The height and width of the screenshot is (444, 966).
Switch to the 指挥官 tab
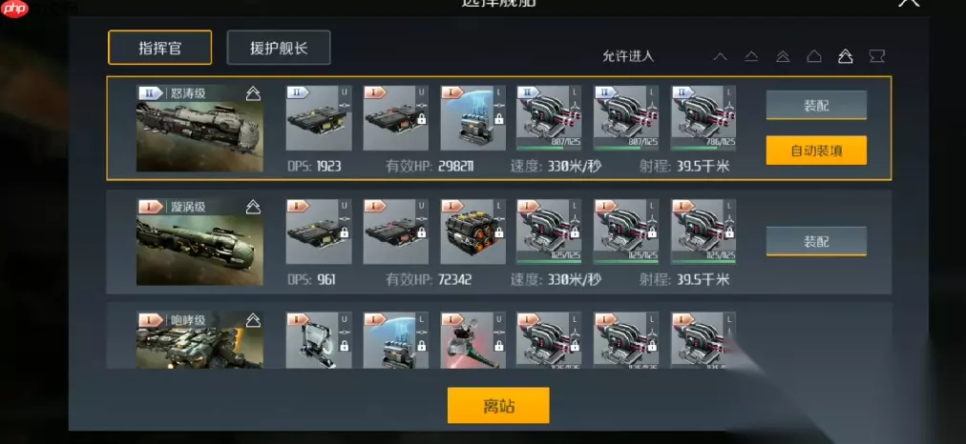coord(159,48)
